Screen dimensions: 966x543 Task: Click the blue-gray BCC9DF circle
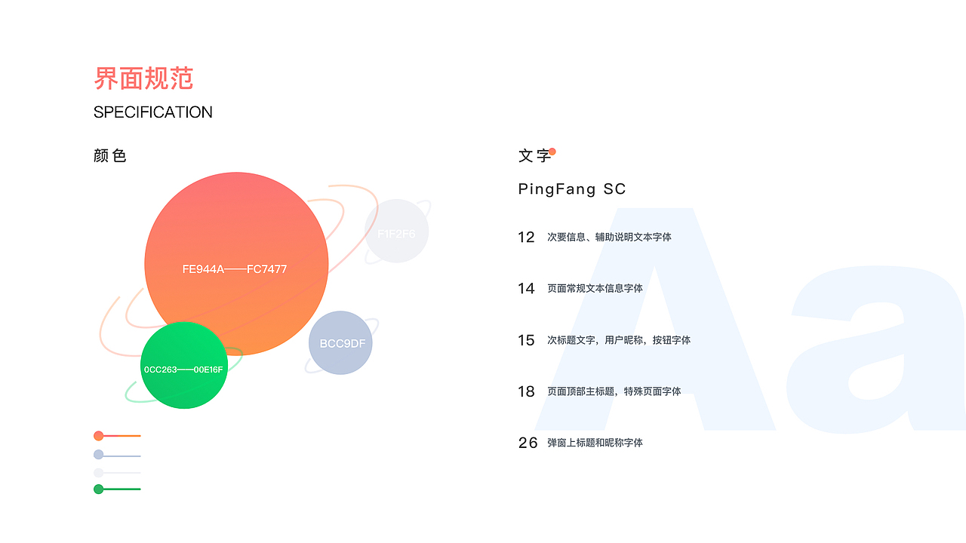click(341, 343)
